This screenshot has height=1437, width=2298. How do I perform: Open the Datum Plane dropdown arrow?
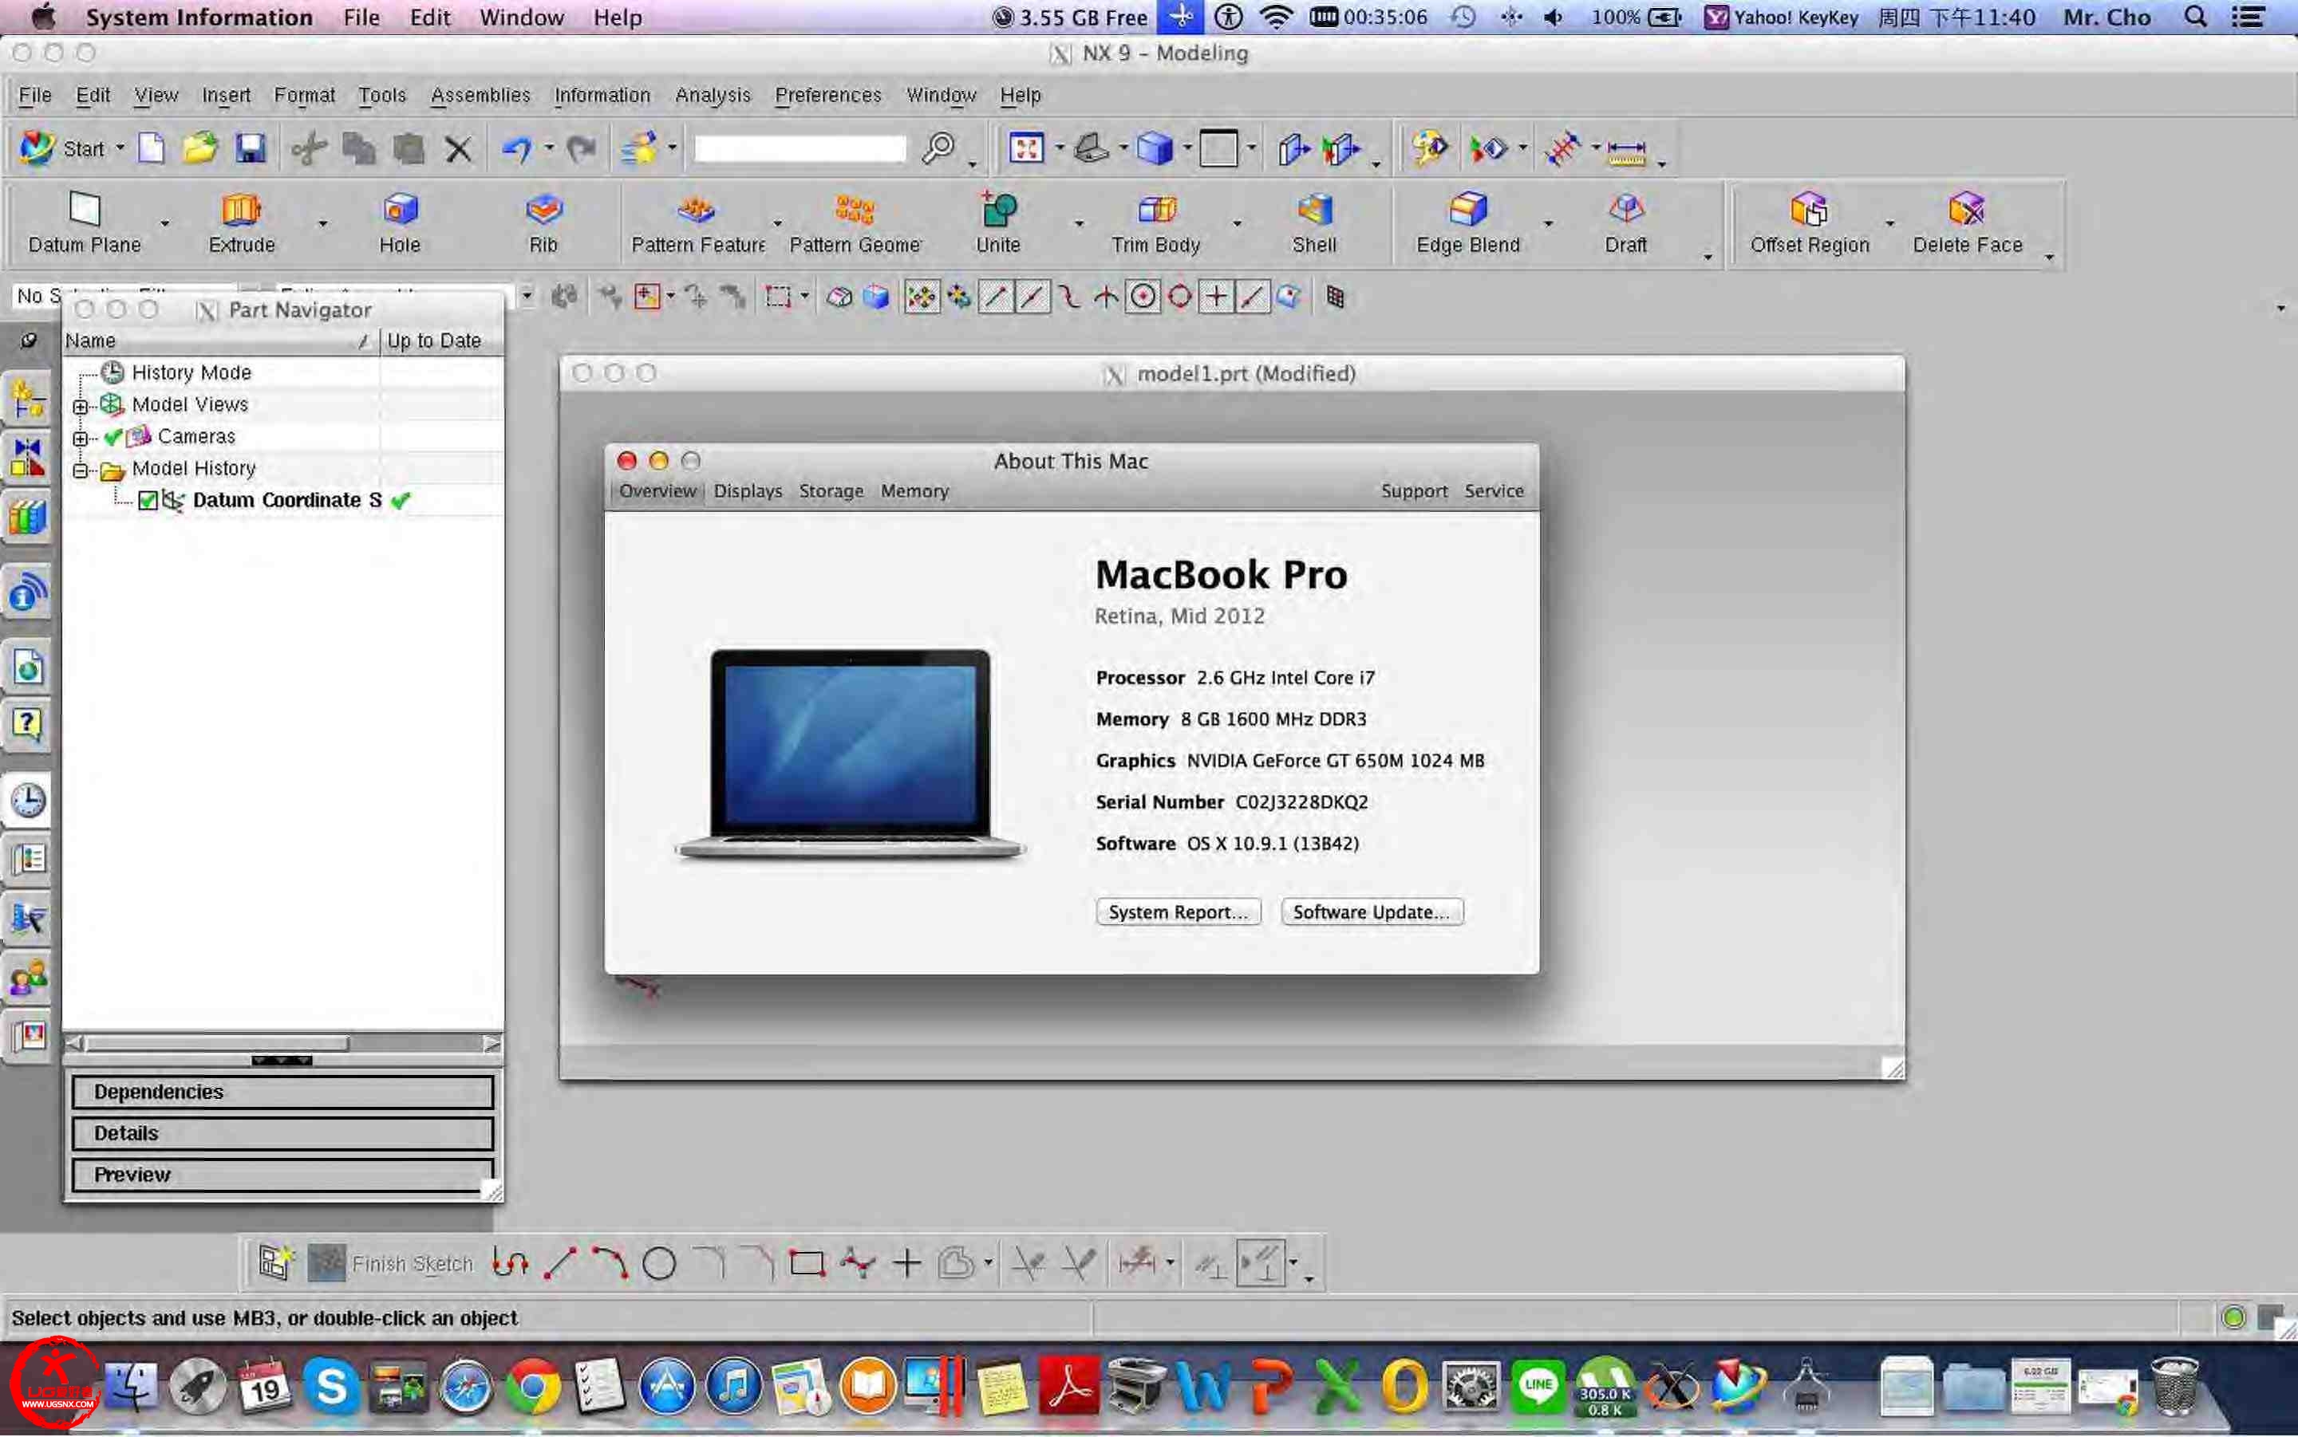tap(164, 224)
